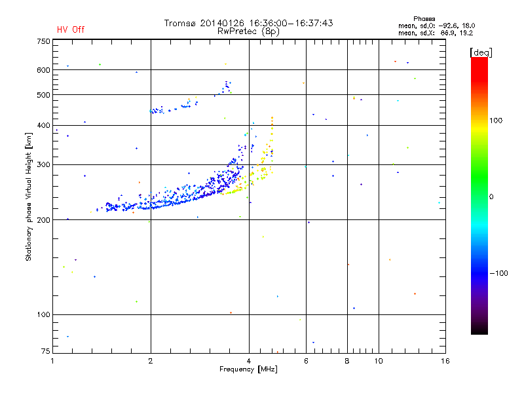Click the "mean, sd,O: -92.6, 18.0" text
The width and height of the screenshot is (524, 393).
(x=436, y=26)
